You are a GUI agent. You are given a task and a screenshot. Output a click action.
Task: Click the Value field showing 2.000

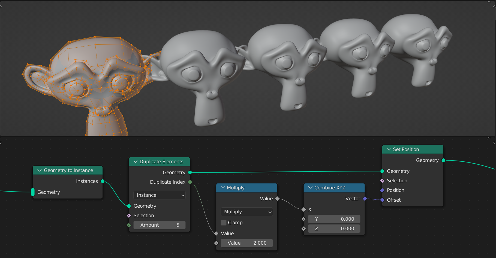point(247,243)
